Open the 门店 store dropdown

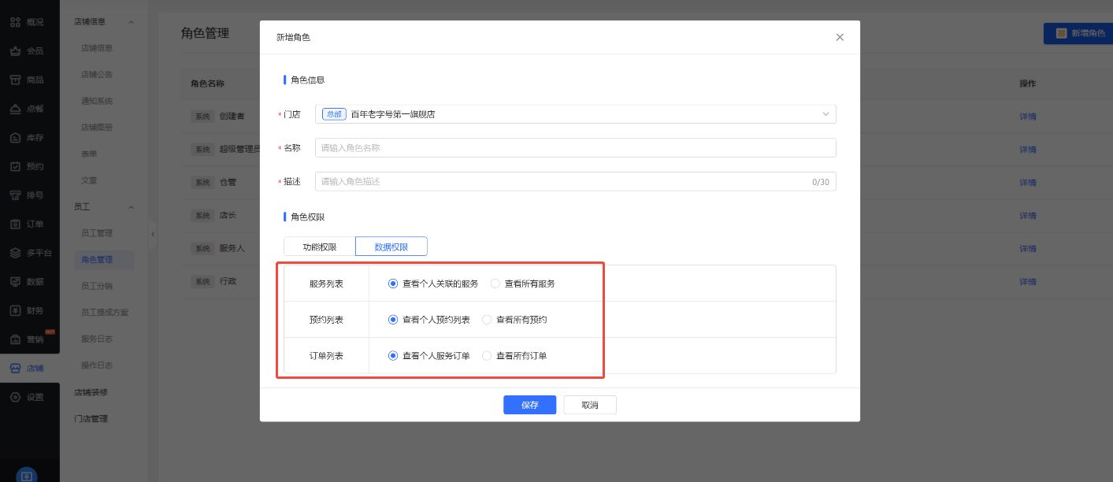click(x=575, y=114)
